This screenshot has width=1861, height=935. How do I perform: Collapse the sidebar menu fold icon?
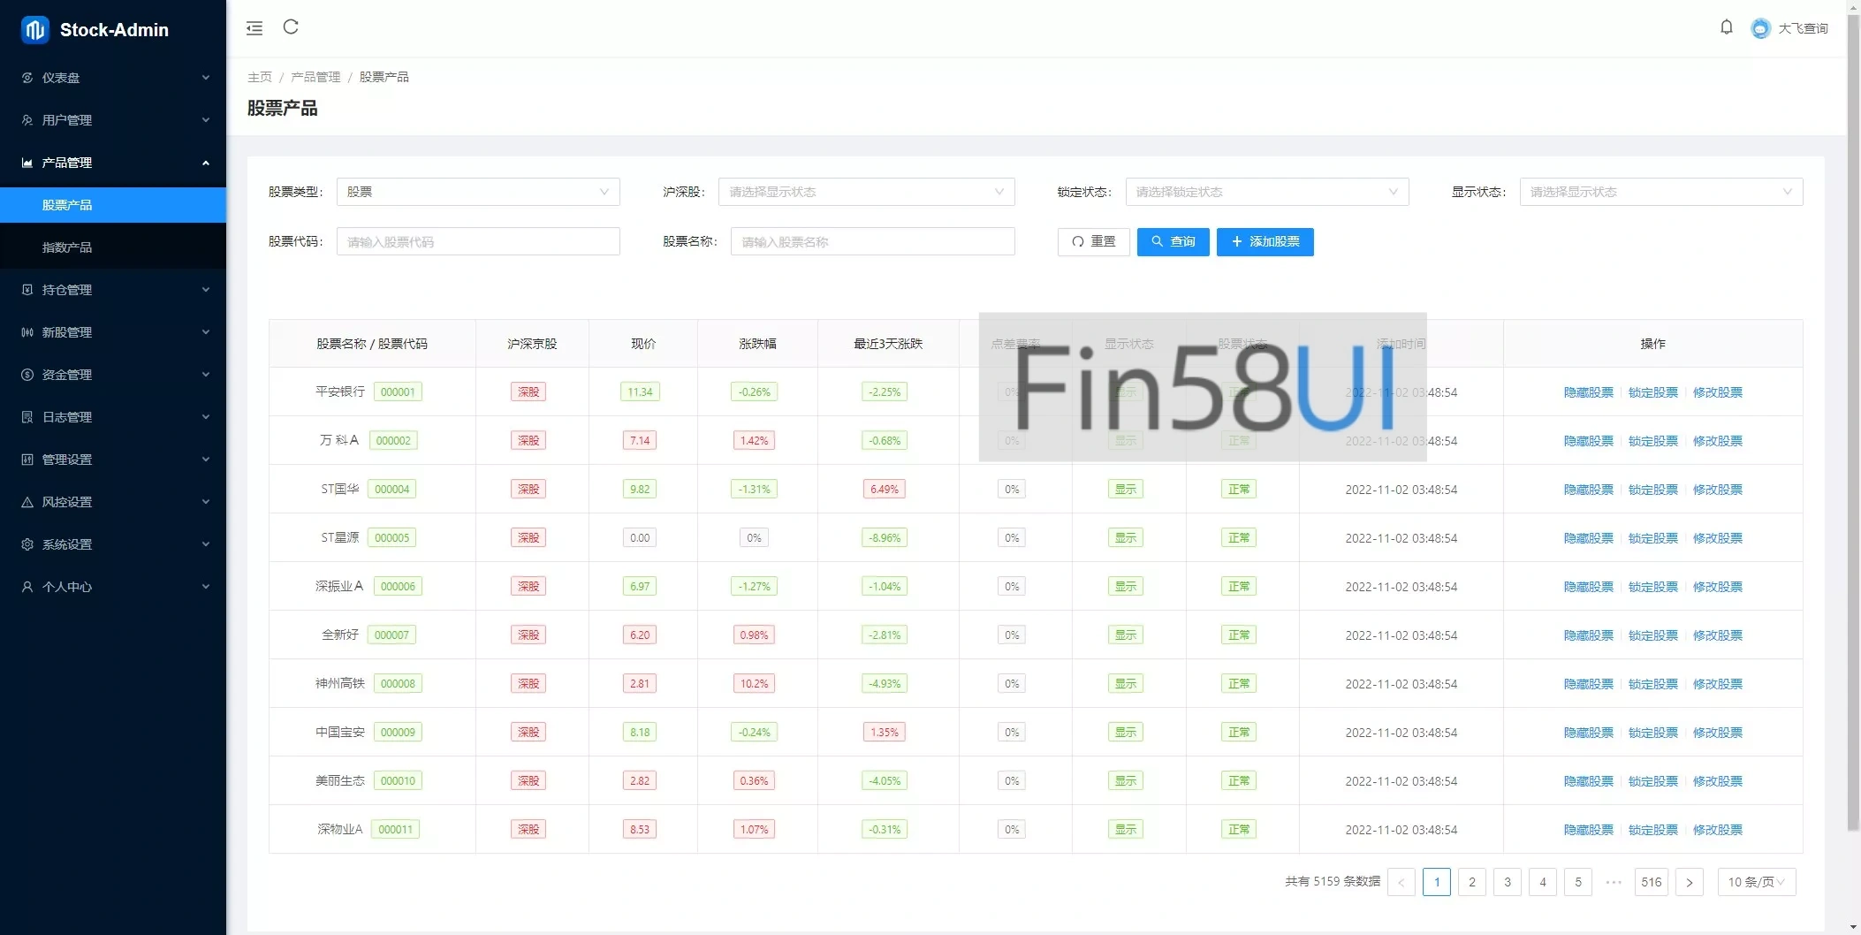pyautogui.click(x=254, y=28)
